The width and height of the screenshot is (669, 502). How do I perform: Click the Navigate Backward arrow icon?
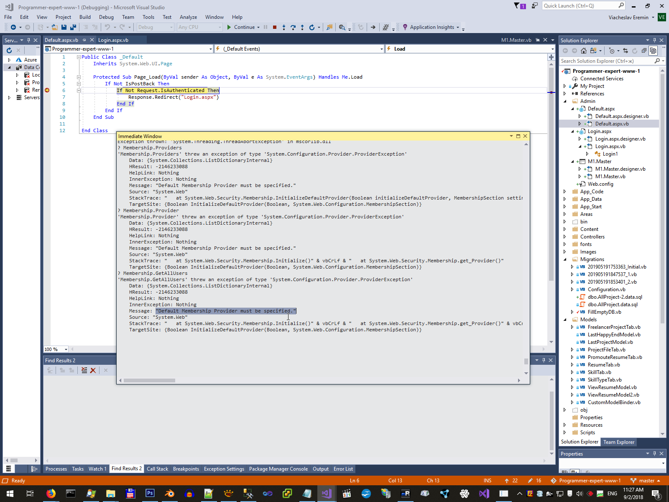[13, 27]
